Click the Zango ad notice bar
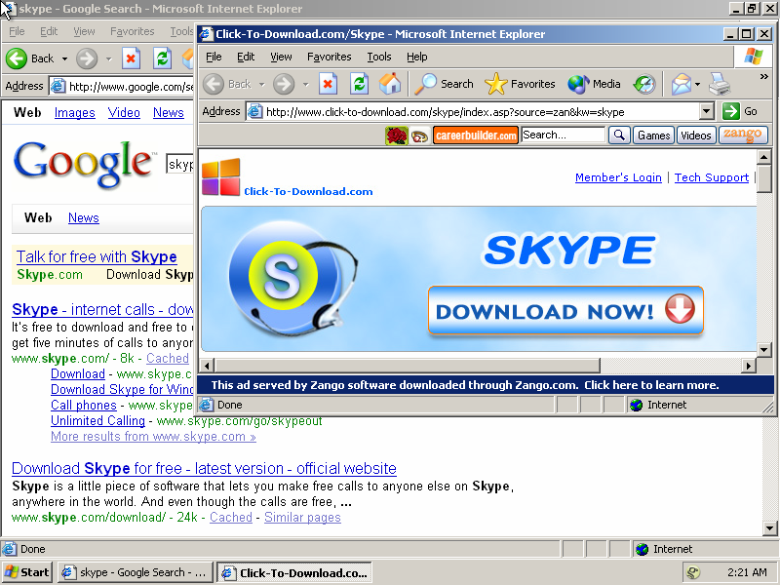Image resolution: width=780 pixels, height=585 pixels. coord(486,385)
